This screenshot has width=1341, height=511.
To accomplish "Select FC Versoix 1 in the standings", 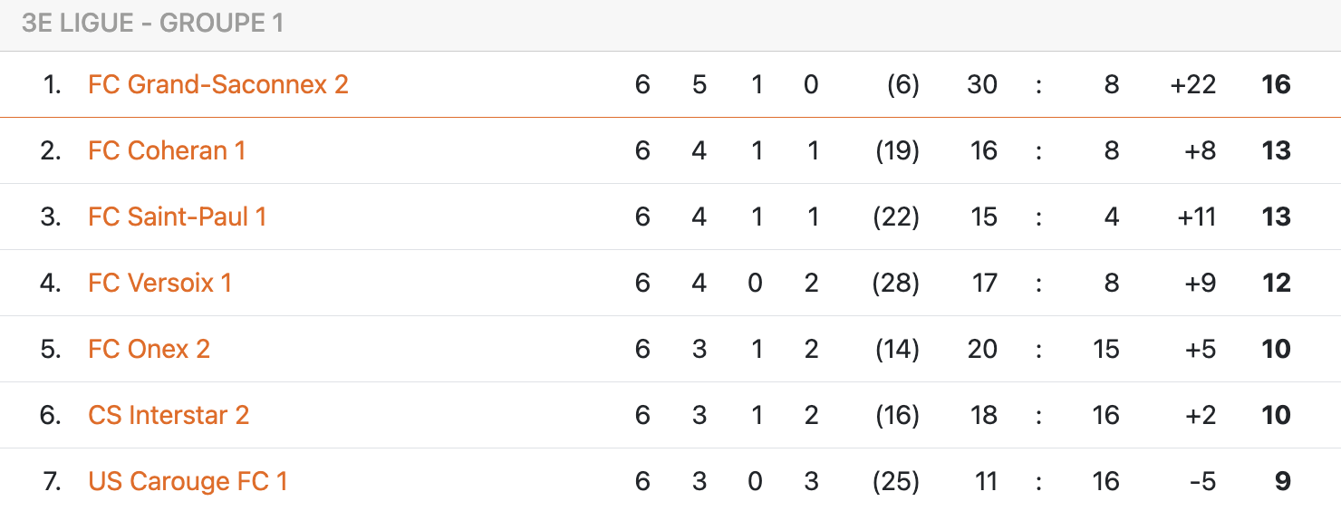I will click(x=160, y=283).
